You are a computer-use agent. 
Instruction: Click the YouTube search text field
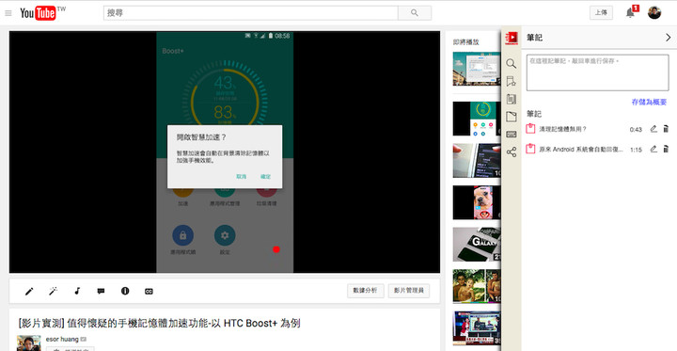click(250, 13)
